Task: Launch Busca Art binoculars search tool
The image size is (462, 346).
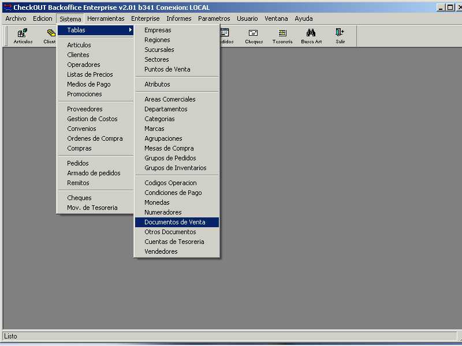Action: 311,36
